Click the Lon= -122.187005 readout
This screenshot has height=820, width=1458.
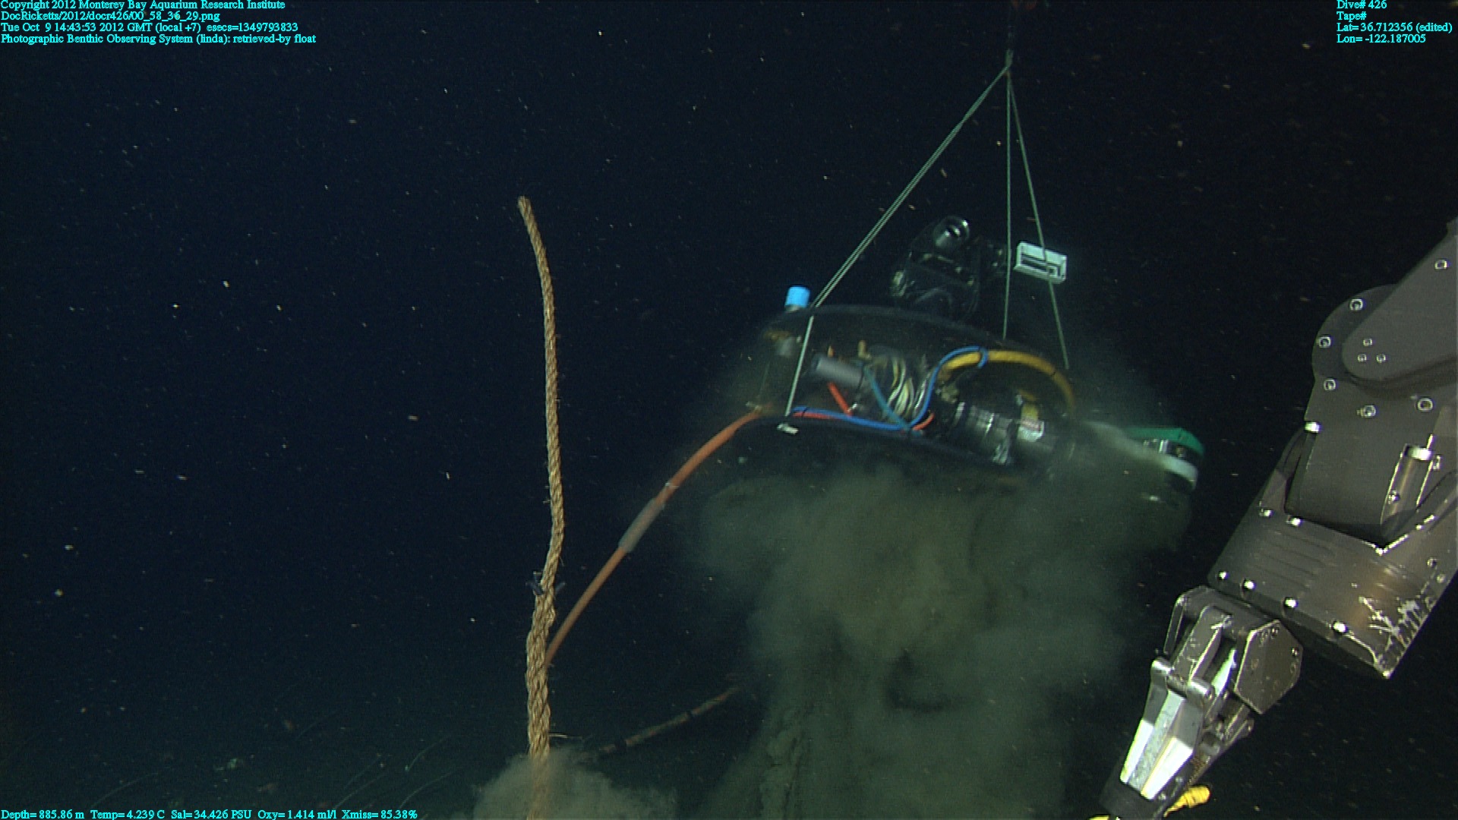1381,39
